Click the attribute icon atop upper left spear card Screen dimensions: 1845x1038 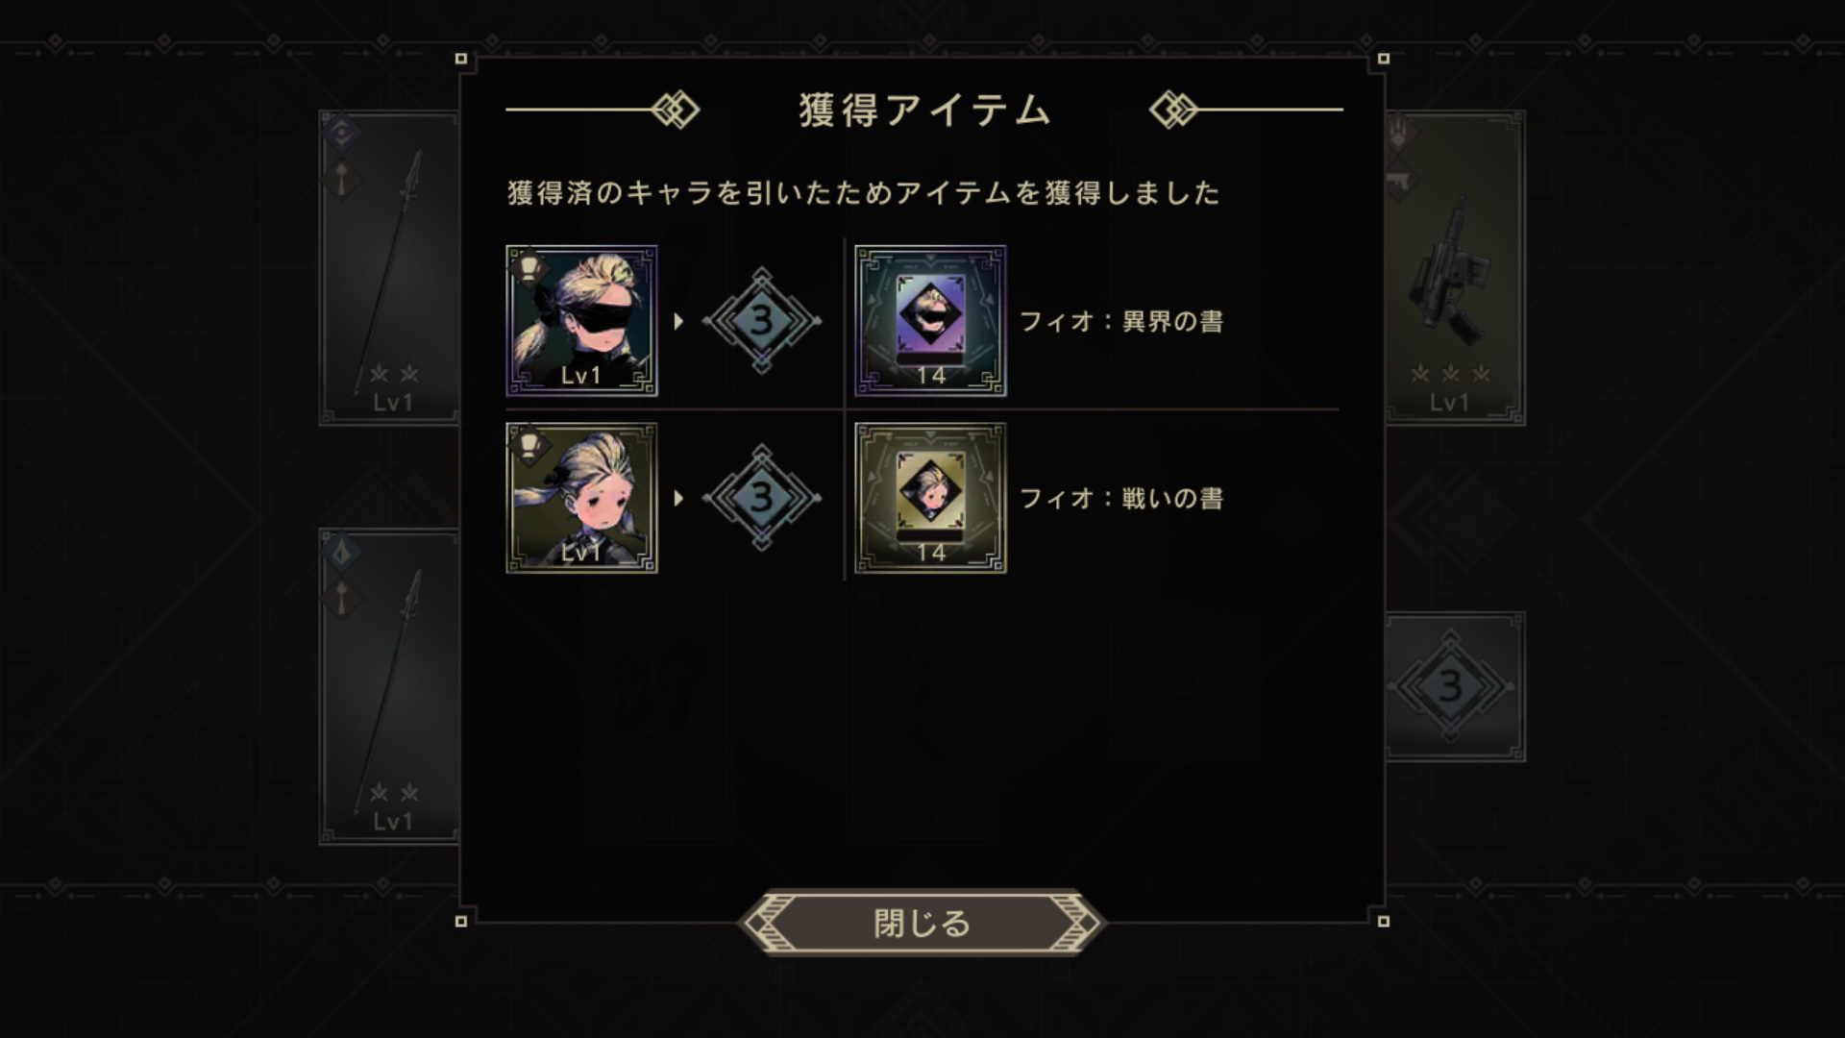[x=342, y=132]
